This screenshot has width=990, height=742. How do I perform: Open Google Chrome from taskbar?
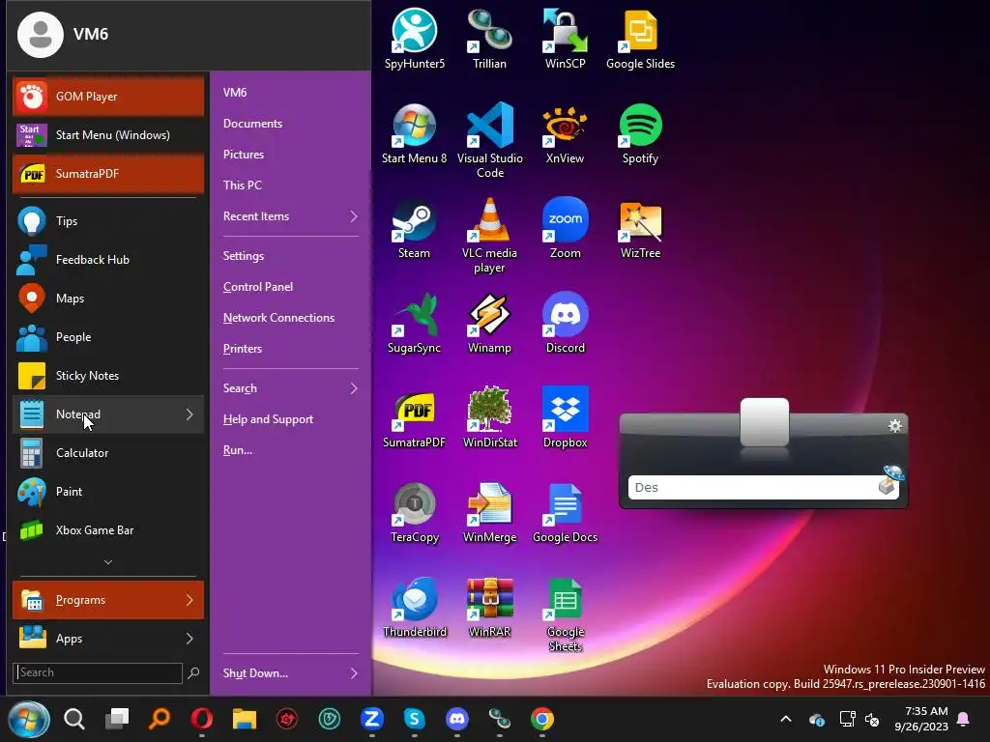click(542, 719)
